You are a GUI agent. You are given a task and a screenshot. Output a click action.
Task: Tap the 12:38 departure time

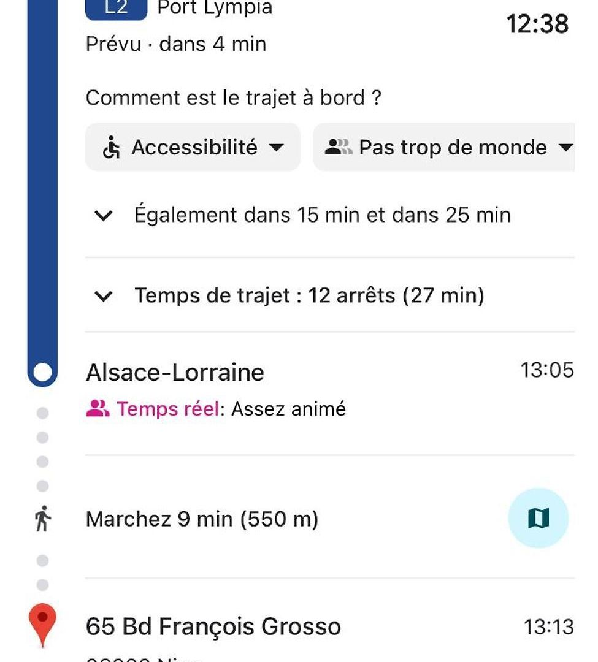point(537,24)
